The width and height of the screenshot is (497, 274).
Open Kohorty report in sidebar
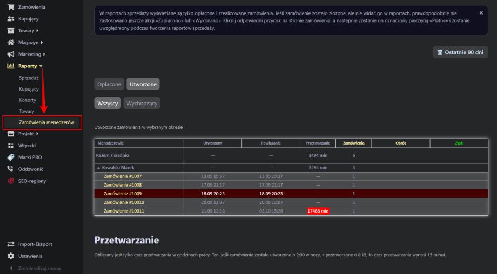pos(28,100)
